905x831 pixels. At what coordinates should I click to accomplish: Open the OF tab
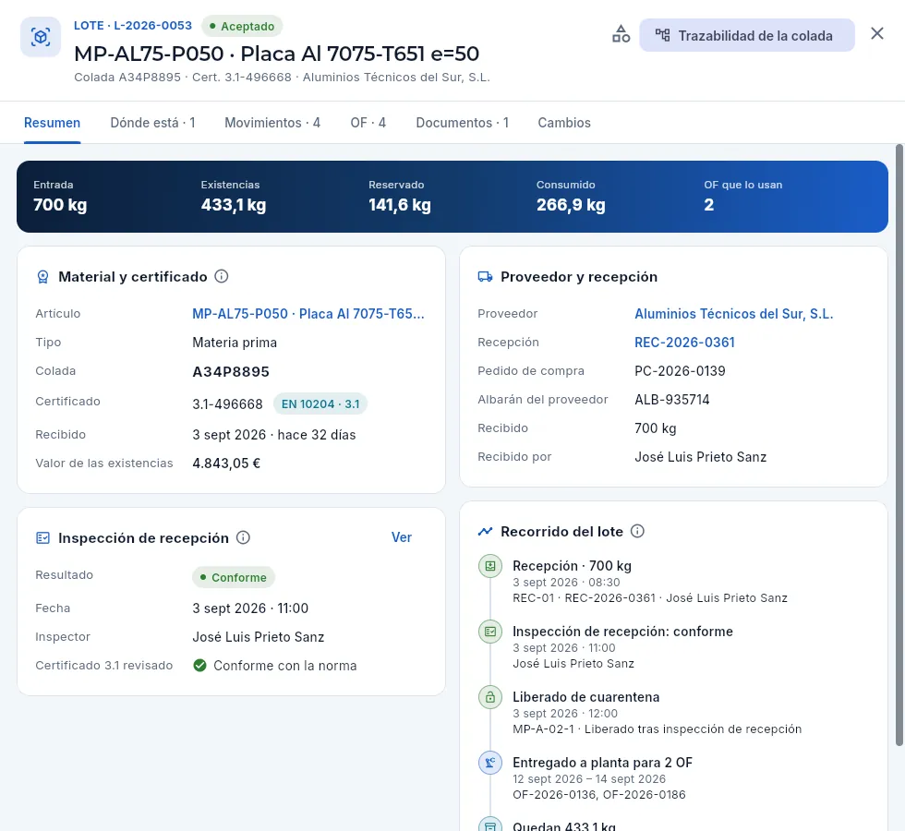coord(368,123)
